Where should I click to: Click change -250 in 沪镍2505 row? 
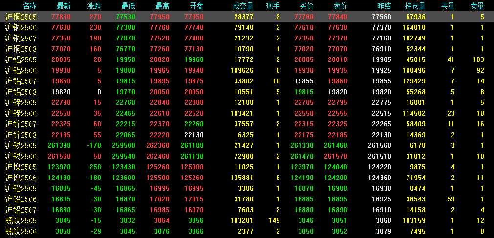pyautogui.click(x=95, y=167)
